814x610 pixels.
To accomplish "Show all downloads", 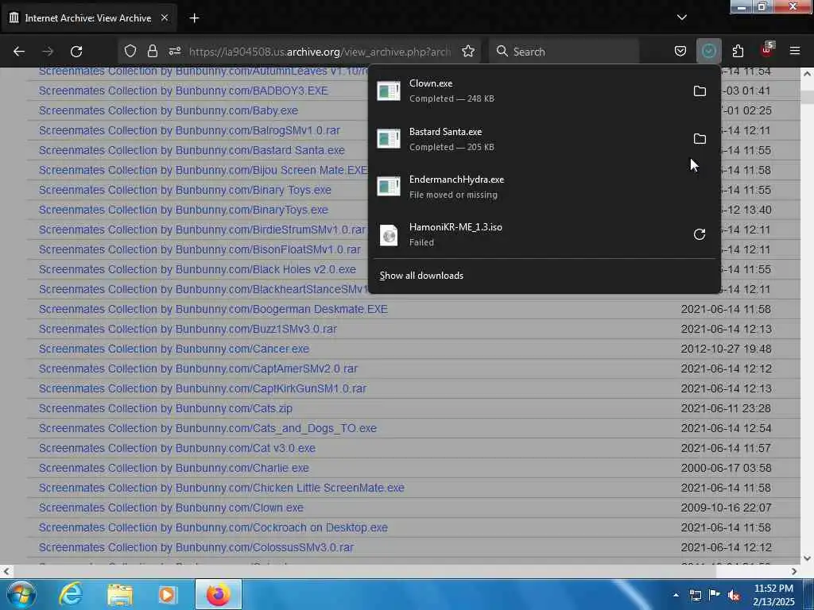I will (x=421, y=276).
